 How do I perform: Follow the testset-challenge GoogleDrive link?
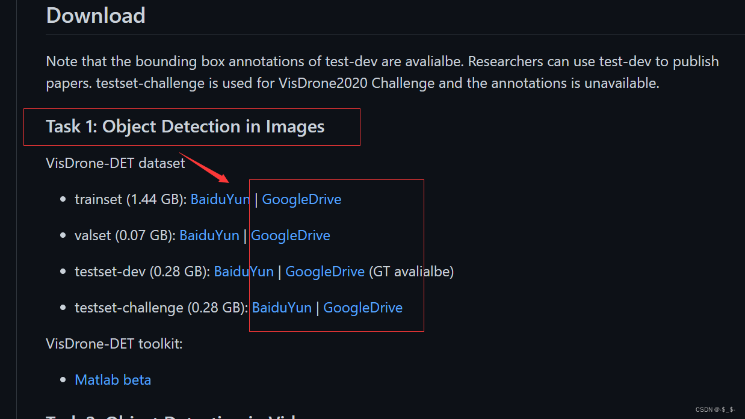coord(363,308)
